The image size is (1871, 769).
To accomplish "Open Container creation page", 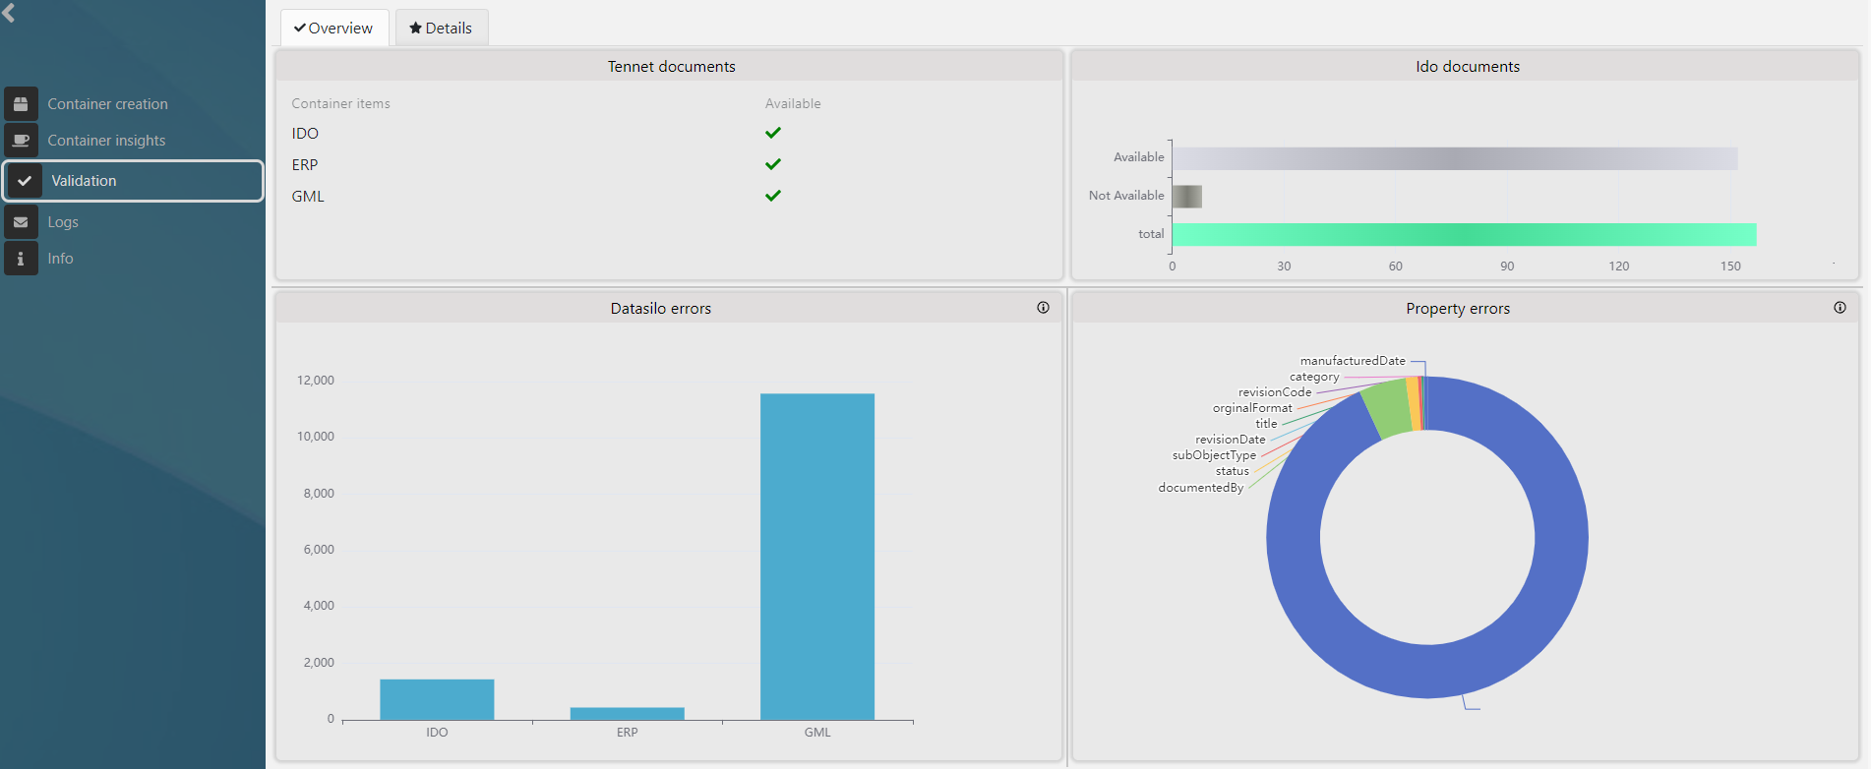I will pos(108,104).
